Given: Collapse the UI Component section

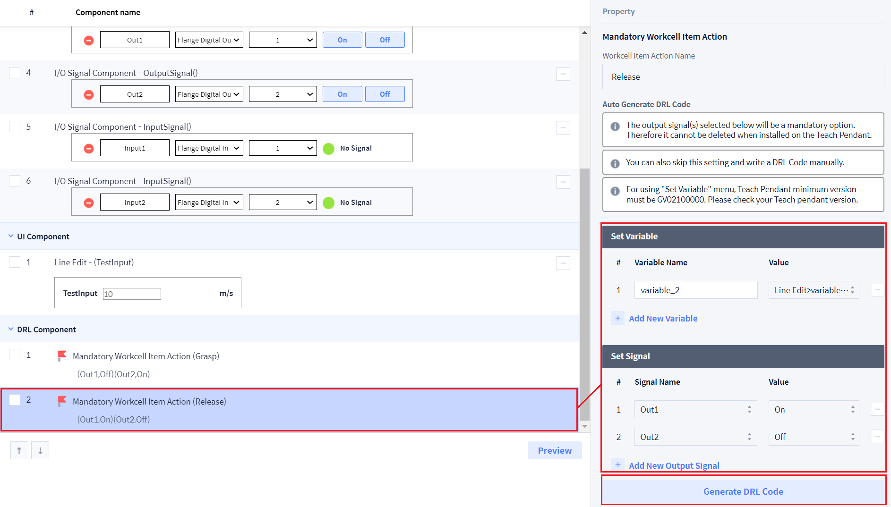Looking at the screenshot, I should 11,236.
